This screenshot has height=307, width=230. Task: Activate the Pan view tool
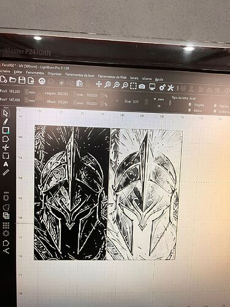(x=99, y=84)
